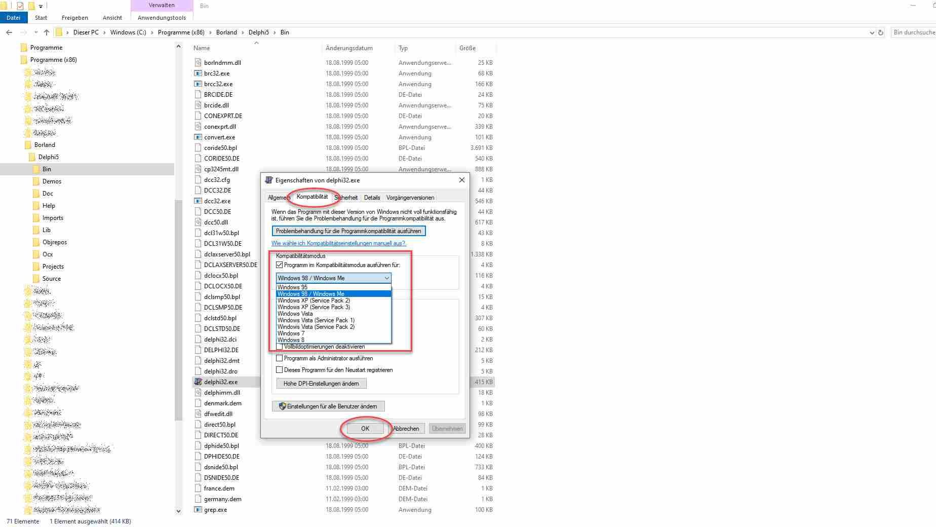Select the file 'france.dem'
This screenshot has width=936, height=527.
[x=219, y=488]
